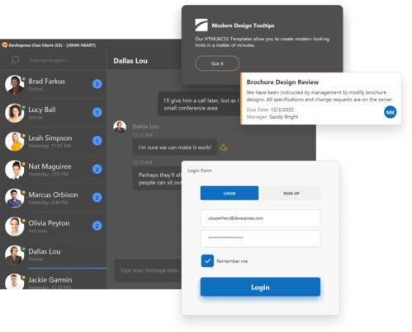Click Marcus Orbison unread count badge
This screenshot has height=332, width=412.
(97, 198)
